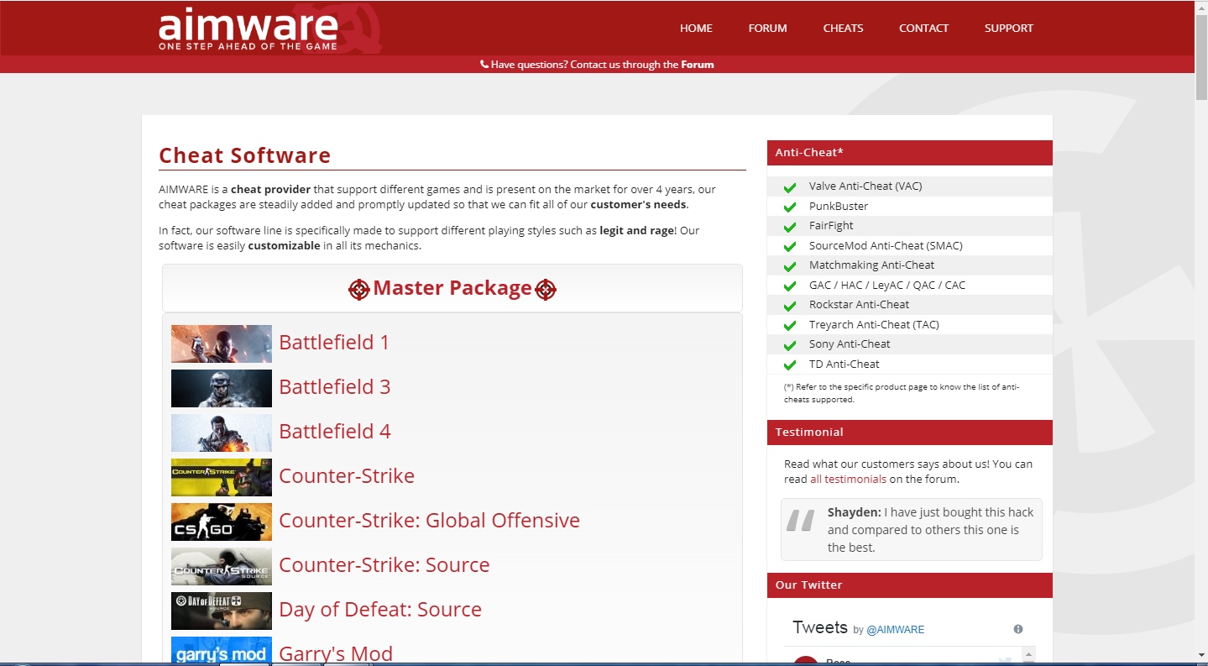Click the green checkmark next to PunkBuster
Viewport: 1208px width, 666px height.
789,207
